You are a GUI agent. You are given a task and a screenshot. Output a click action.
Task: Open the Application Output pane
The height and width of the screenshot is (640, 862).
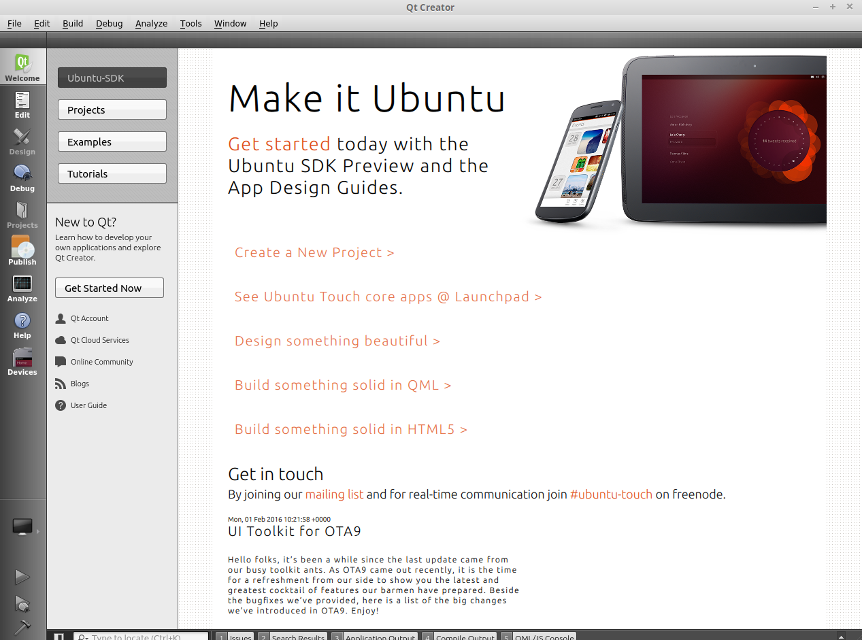pos(374,637)
